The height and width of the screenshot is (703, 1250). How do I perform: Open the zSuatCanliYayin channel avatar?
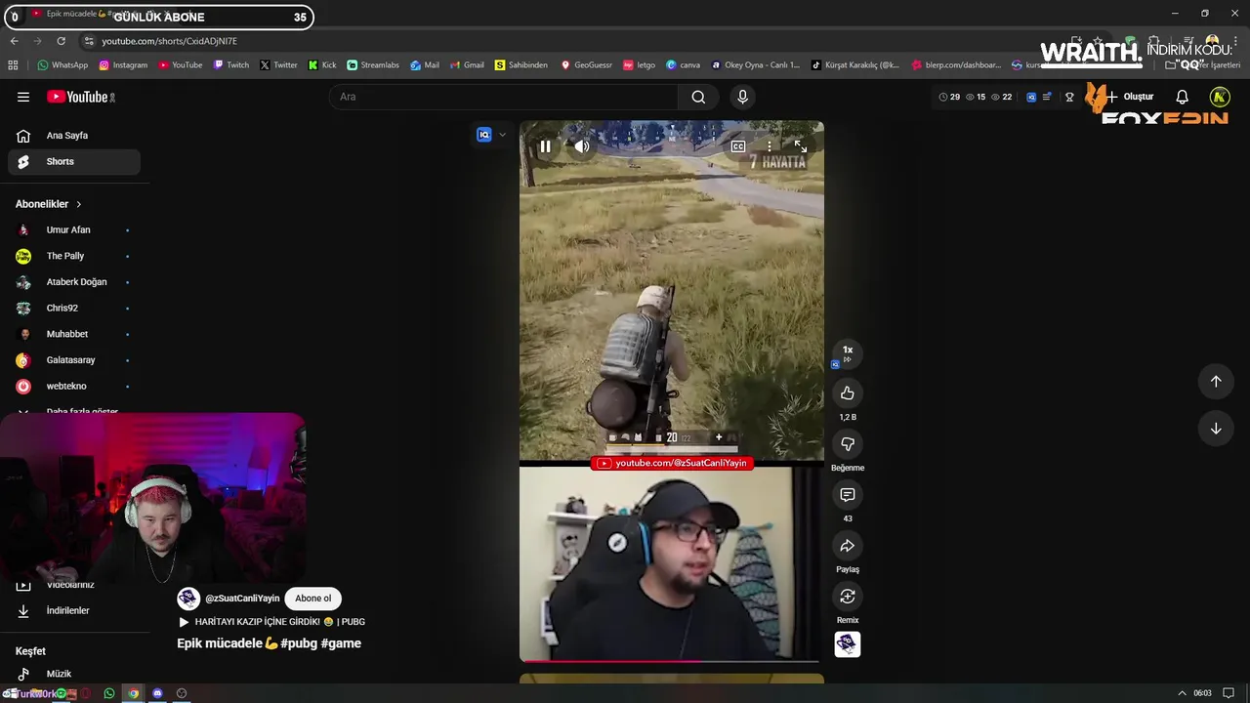pos(188,599)
